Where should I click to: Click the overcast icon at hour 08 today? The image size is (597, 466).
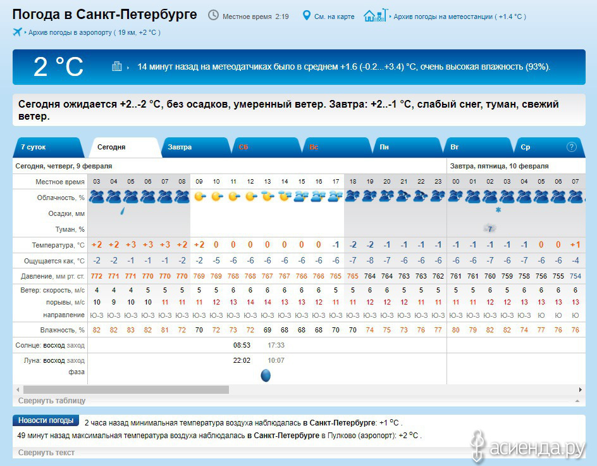pos(182,197)
